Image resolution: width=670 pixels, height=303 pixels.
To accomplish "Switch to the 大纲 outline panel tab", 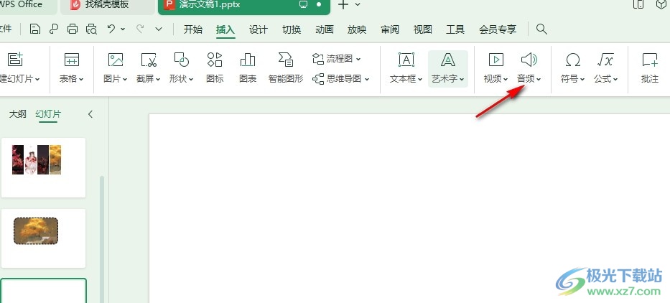I will click(17, 113).
